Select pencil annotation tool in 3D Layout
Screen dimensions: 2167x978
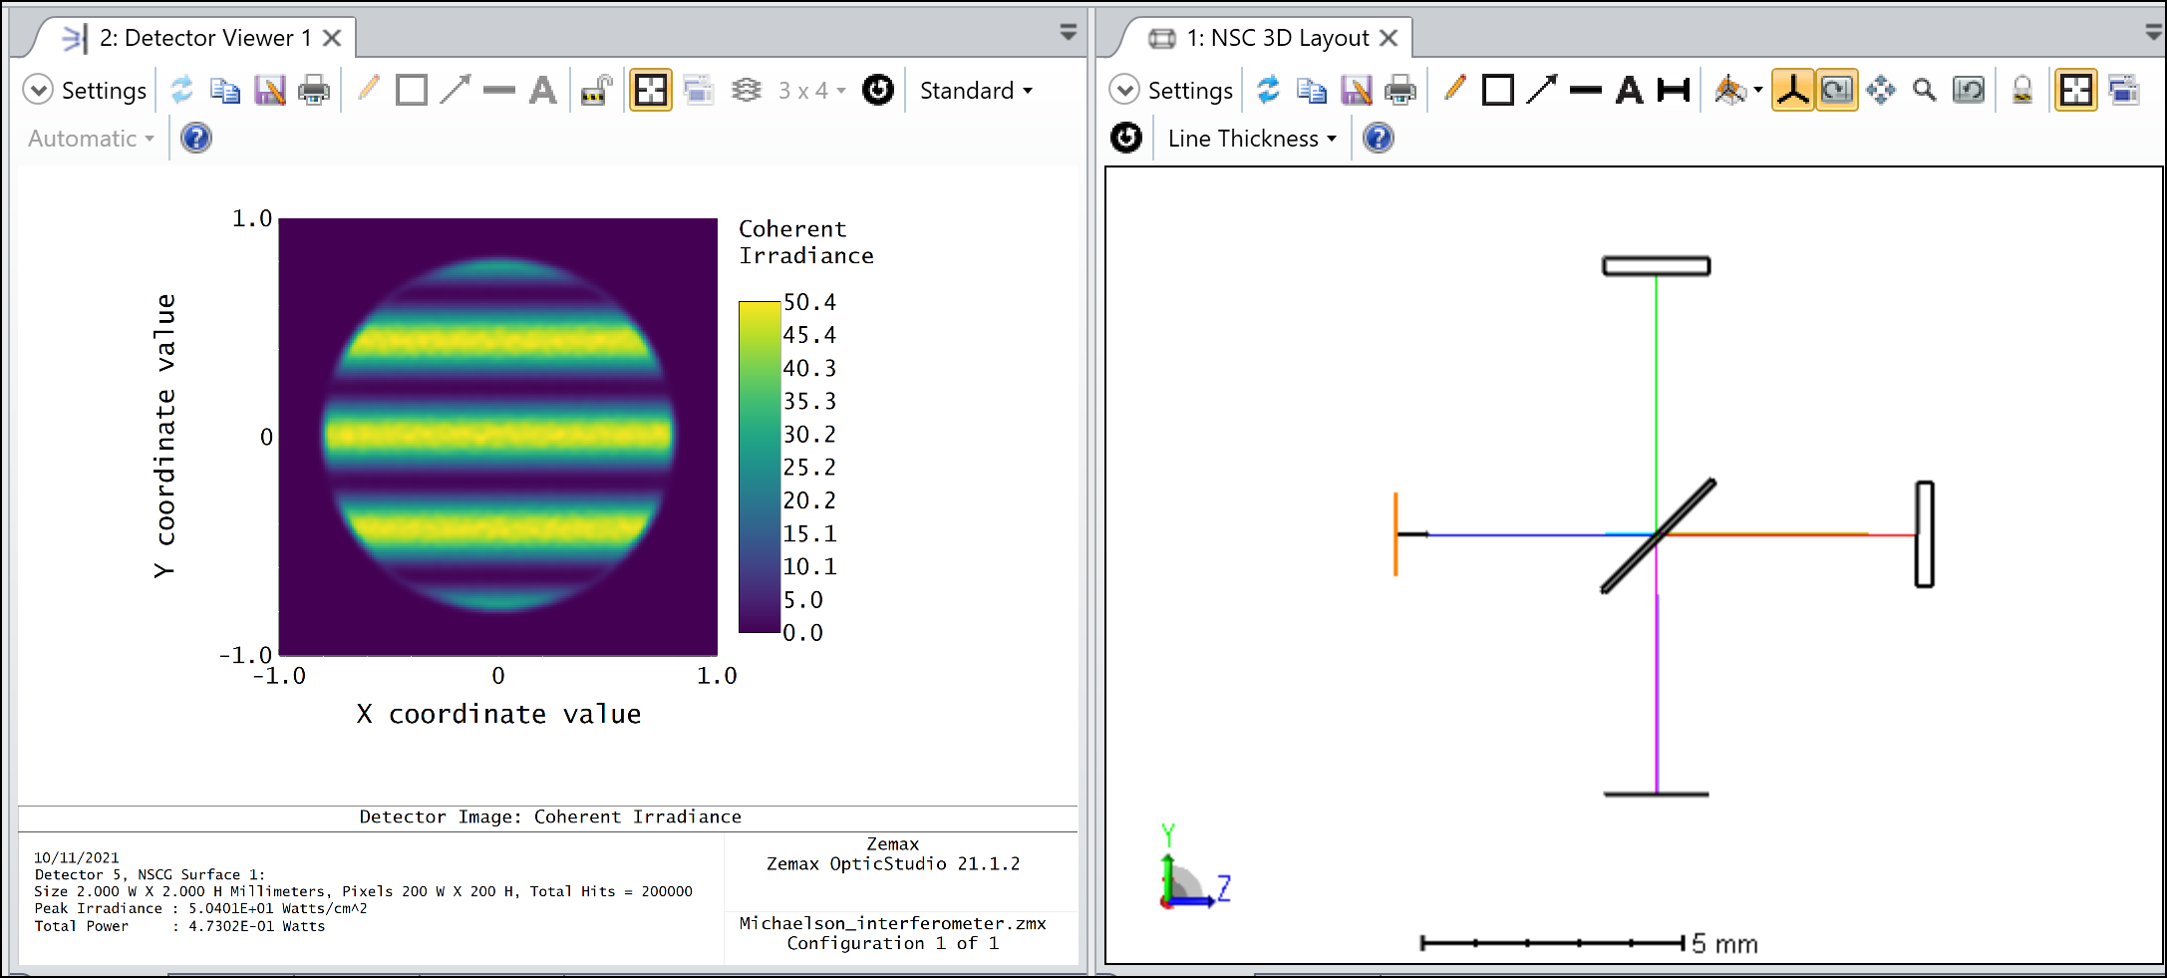(x=1454, y=90)
